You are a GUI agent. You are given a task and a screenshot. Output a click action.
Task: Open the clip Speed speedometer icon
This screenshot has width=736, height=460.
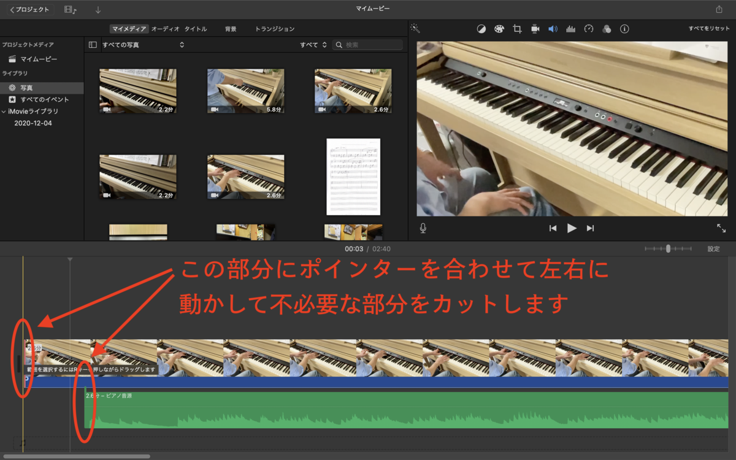point(588,28)
